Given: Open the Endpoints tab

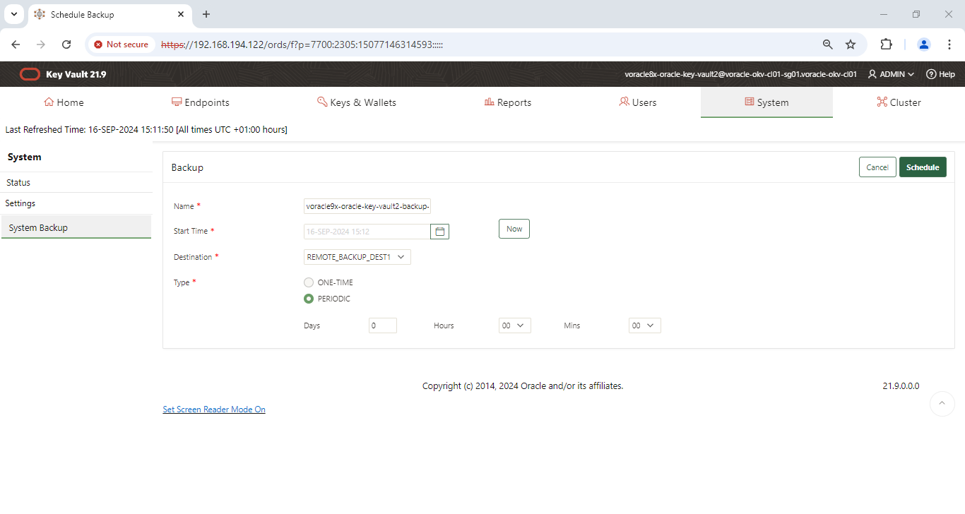Looking at the screenshot, I should [x=201, y=102].
